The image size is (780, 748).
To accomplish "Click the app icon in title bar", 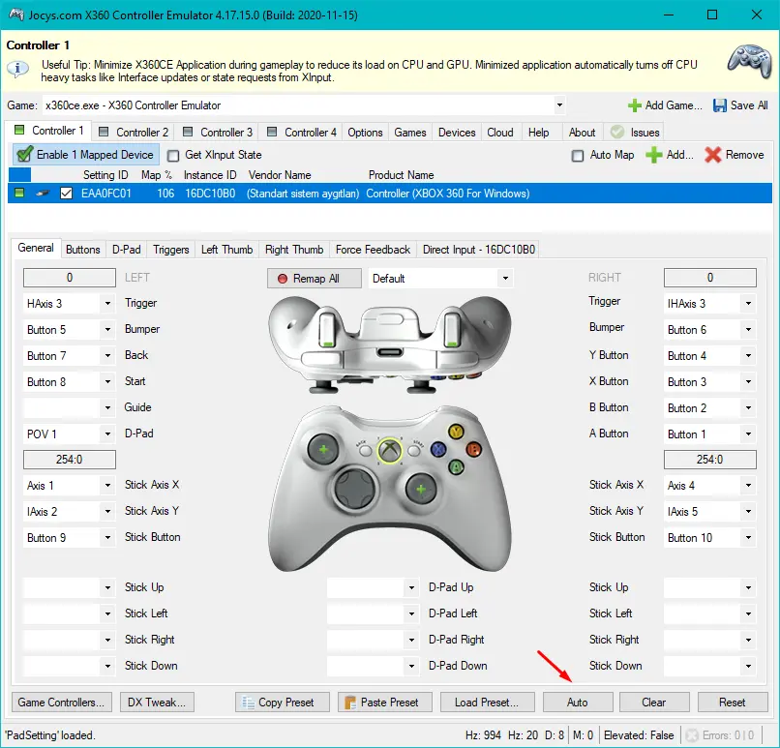I will click(15, 15).
